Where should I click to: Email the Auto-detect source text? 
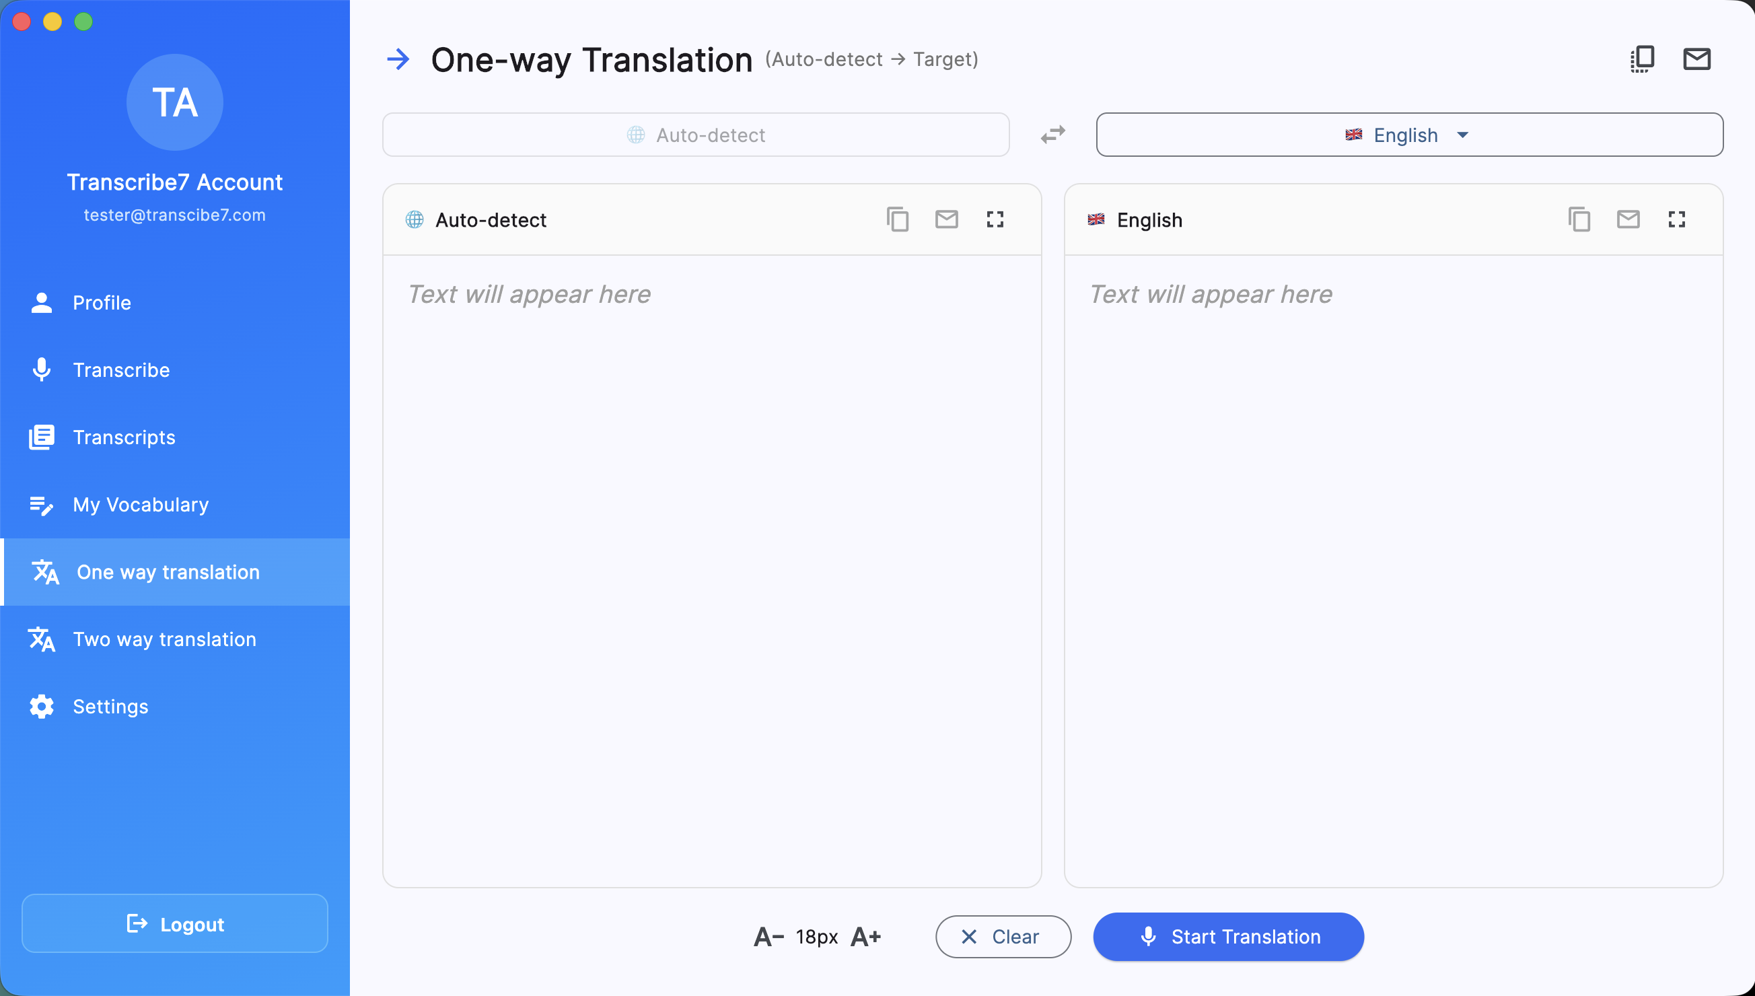coord(946,219)
